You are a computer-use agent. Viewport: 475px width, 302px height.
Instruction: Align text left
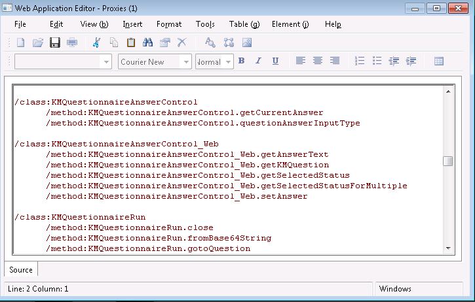coord(300,61)
